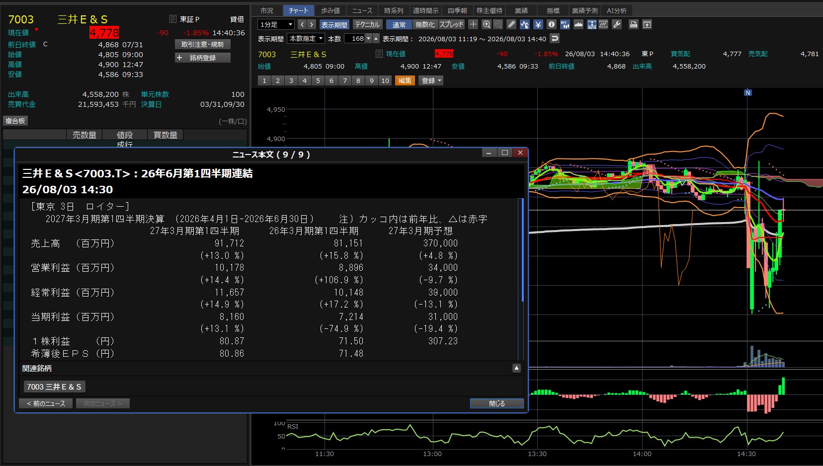Viewport: 823px width, 466px height.
Task: Switch to the 業績 tab
Action: tap(521, 10)
